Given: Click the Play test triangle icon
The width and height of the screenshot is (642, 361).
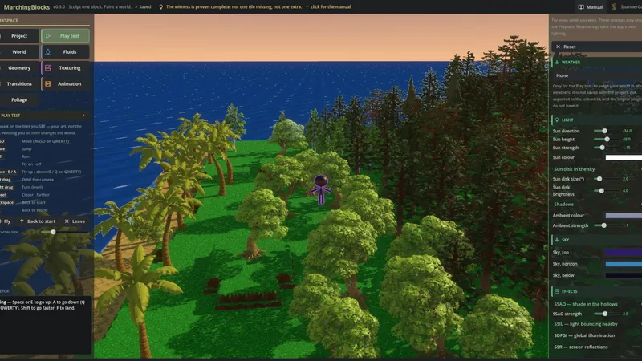Looking at the screenshot, I should coord(48,36).
